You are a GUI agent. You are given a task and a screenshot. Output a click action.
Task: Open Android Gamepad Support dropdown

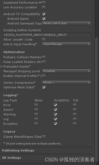[x=66, y=23]
